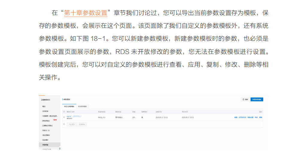The width and height of the screenshot is (306, 159).
Task: Click the first greyed-out batch button below table
Action: point(71,124)
